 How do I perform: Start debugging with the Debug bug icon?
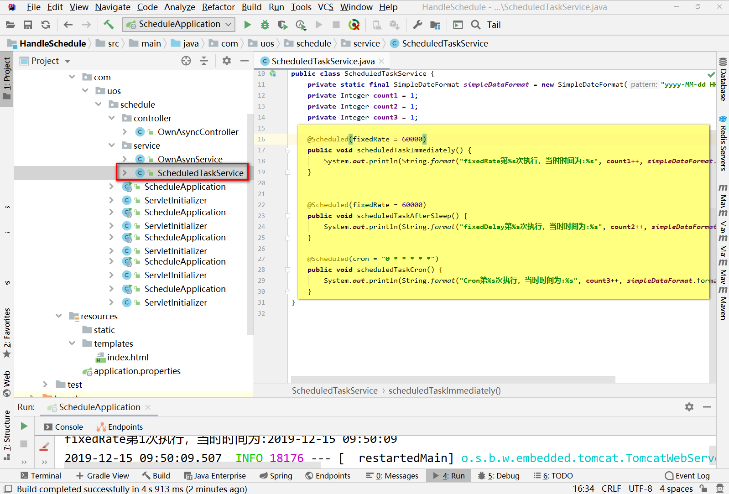(265, 25)
